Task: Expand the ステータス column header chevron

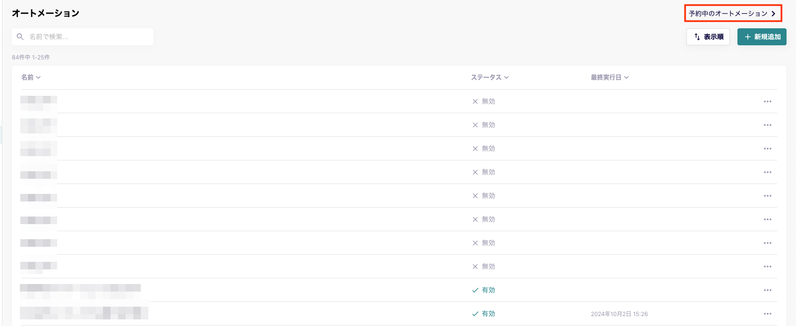Action: [506, 77]
